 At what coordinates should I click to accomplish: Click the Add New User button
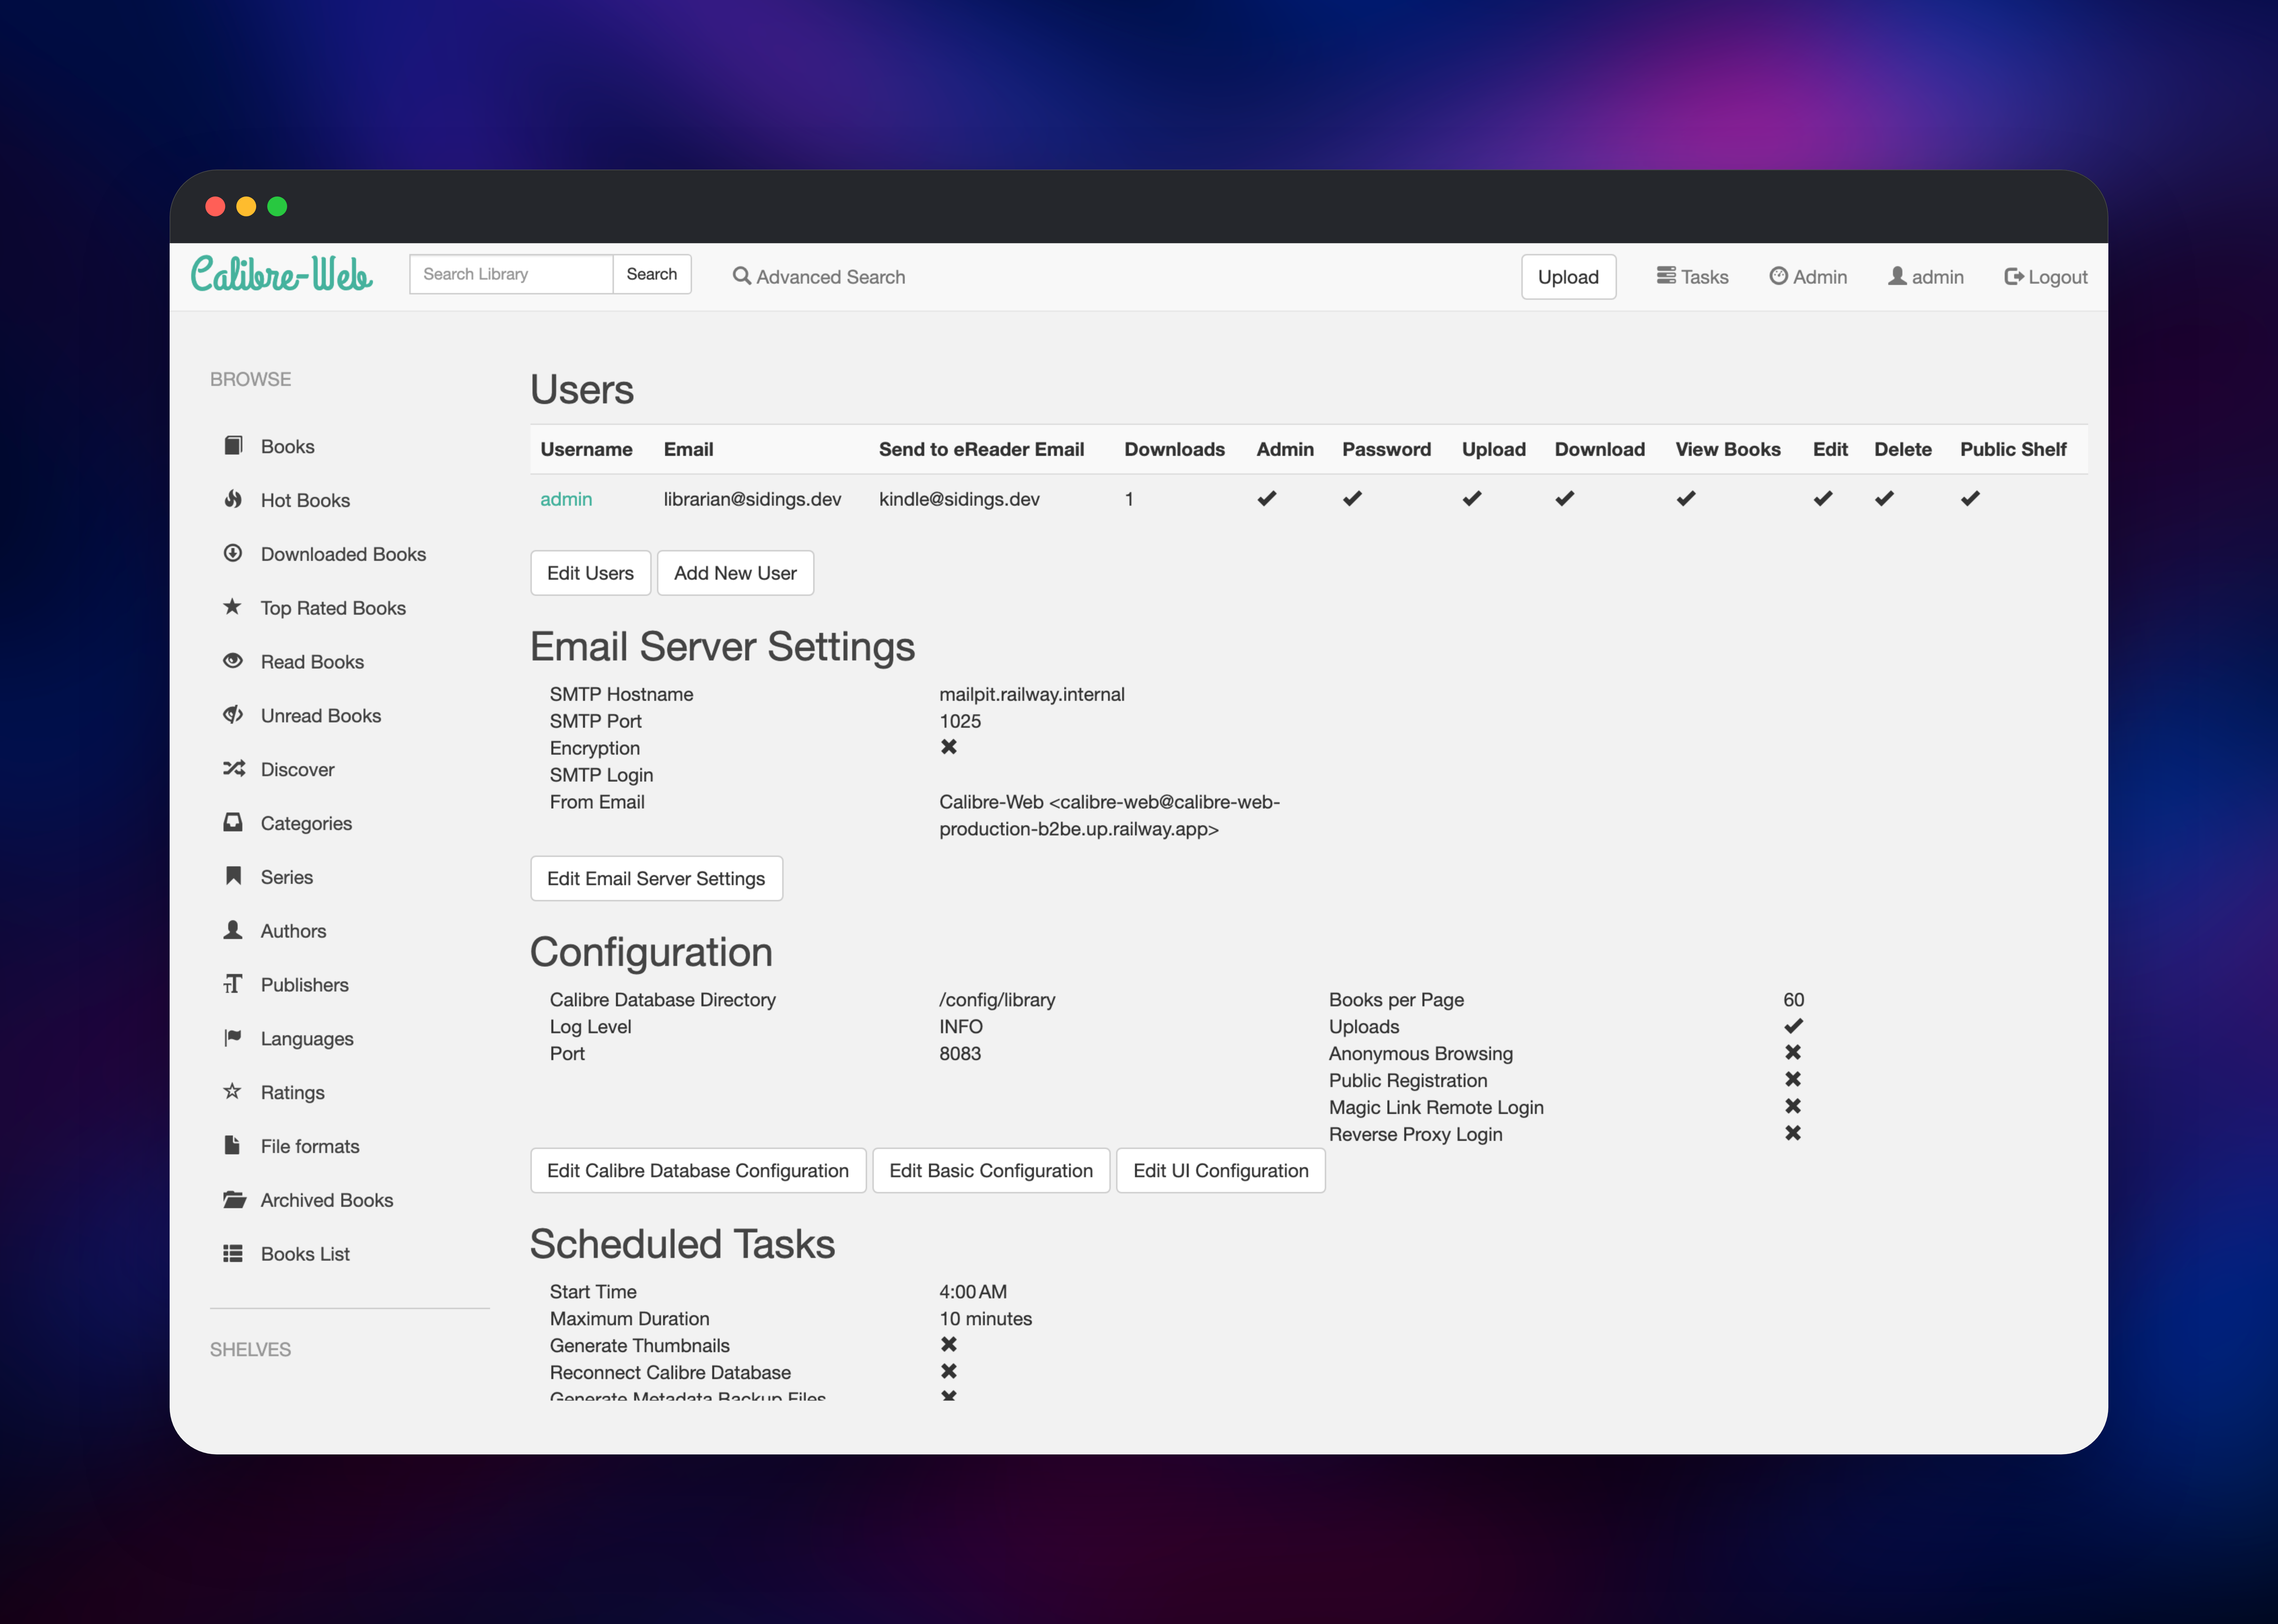pos(735,573)
